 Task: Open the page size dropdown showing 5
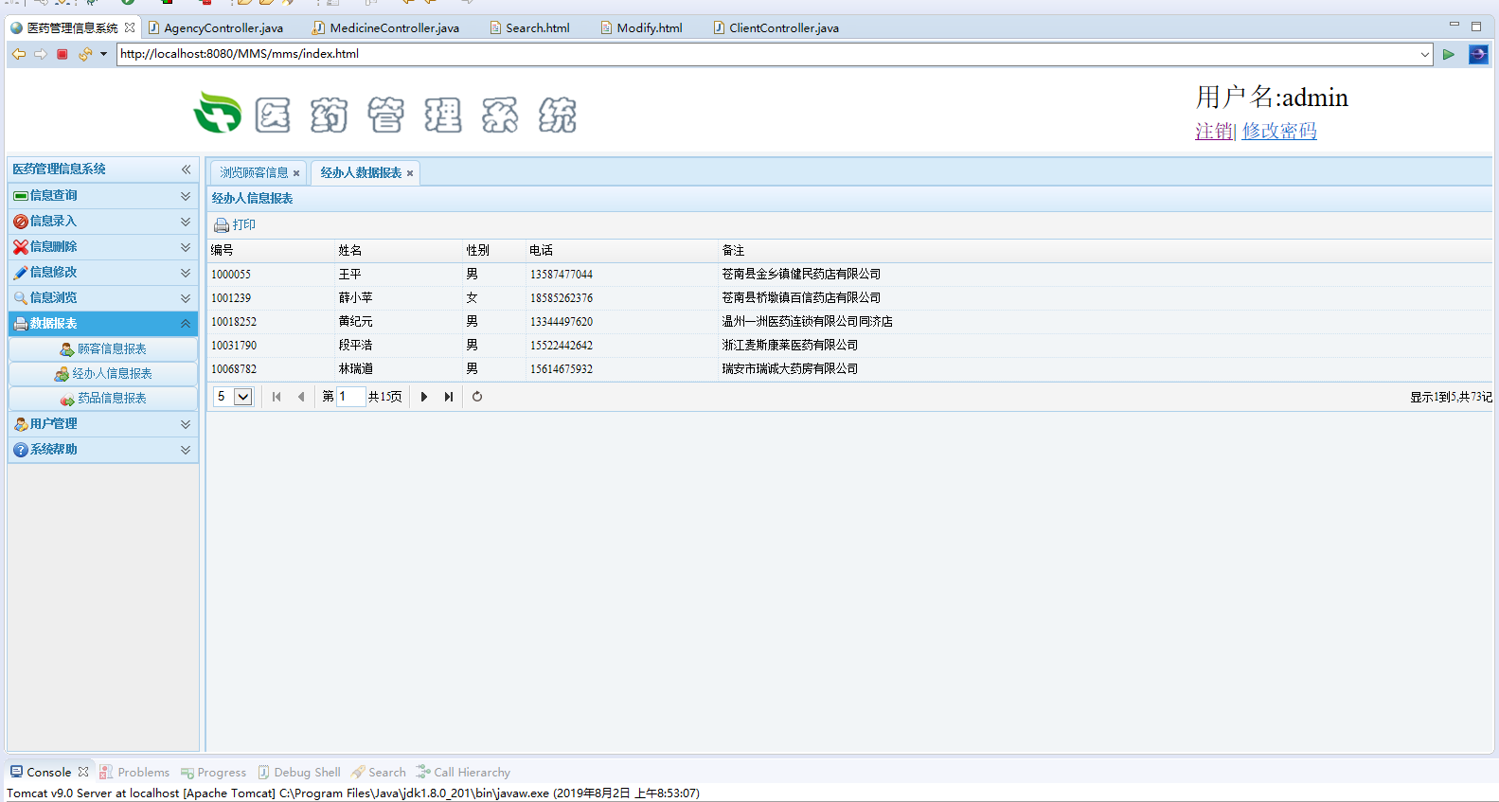tap(243, 397)
